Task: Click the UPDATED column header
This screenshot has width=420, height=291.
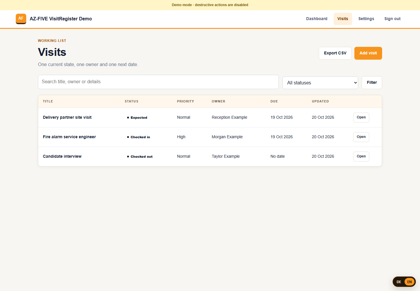Action: pyautogui.click(x=320, y=102)
